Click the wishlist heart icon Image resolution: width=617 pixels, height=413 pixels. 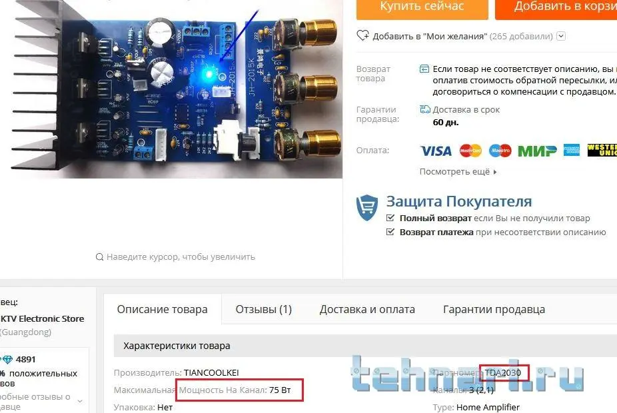coord(362,35)
